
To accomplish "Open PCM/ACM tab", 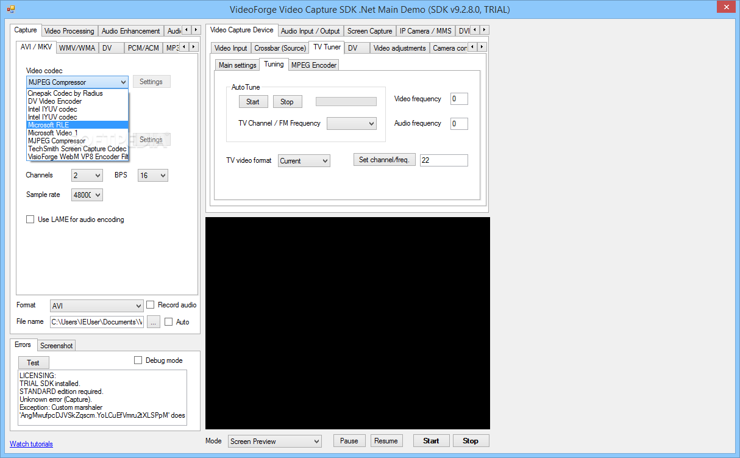I will [x=143, y=48].
